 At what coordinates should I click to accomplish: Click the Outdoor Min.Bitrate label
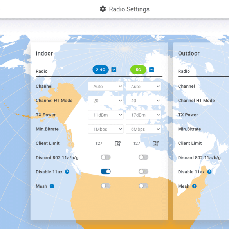pyautogui.click(x=189, y=129)
